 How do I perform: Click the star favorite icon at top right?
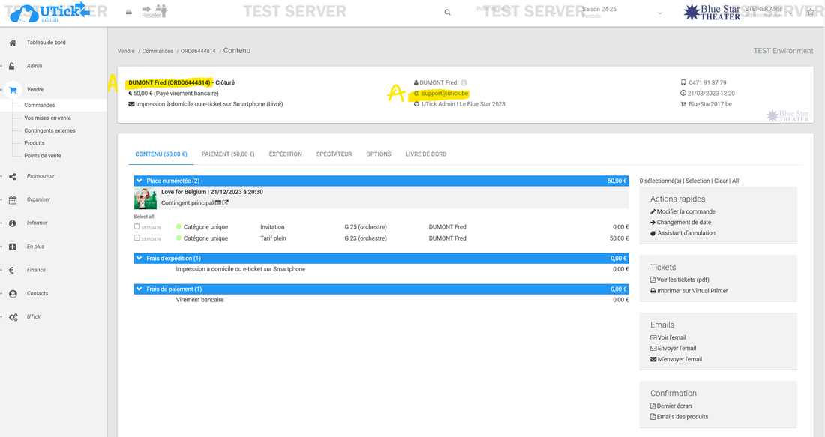click(810, 13)
